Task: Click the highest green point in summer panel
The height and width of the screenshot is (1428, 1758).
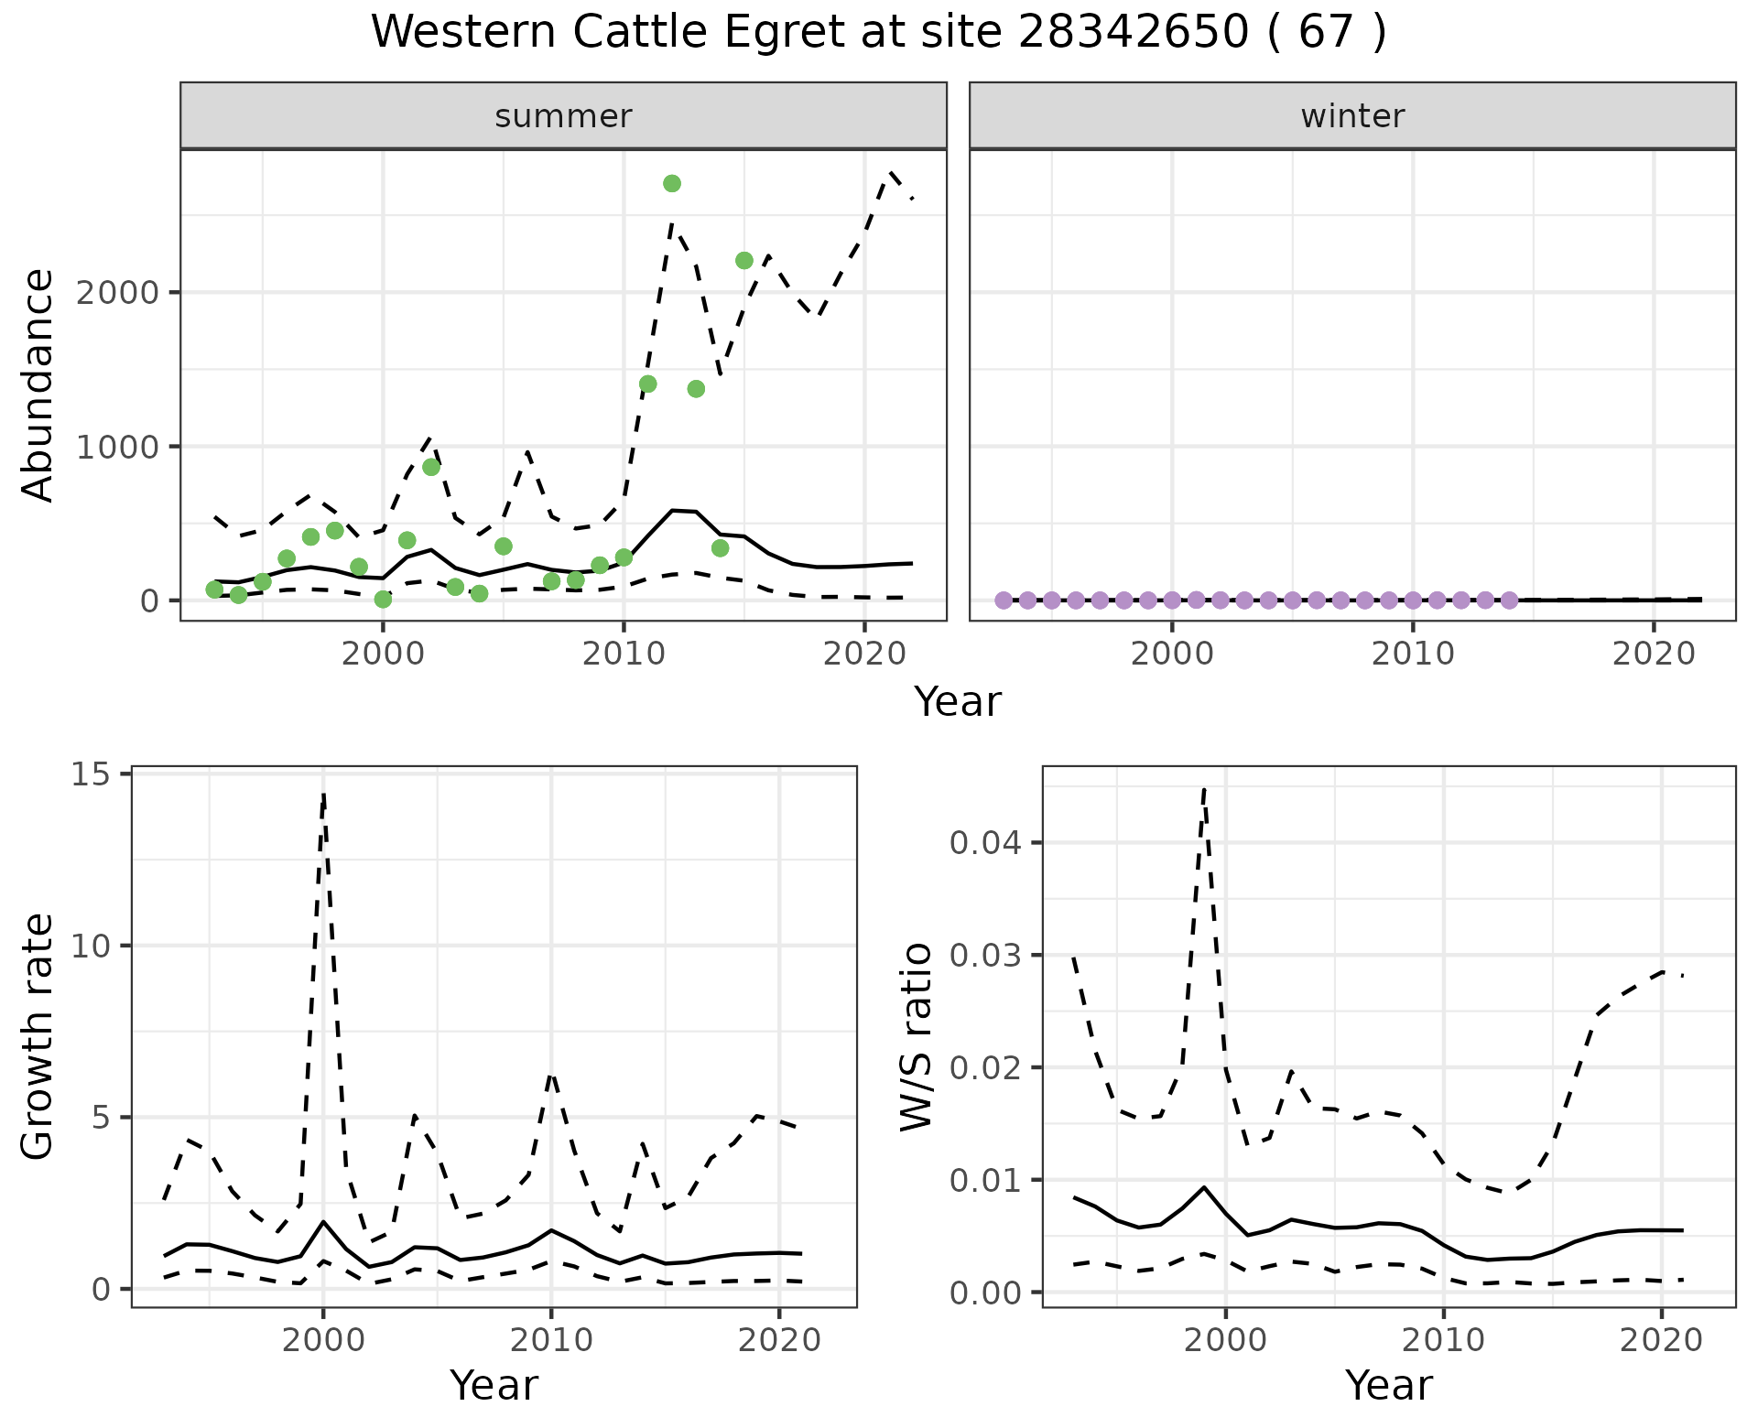Action: [671, 184]
